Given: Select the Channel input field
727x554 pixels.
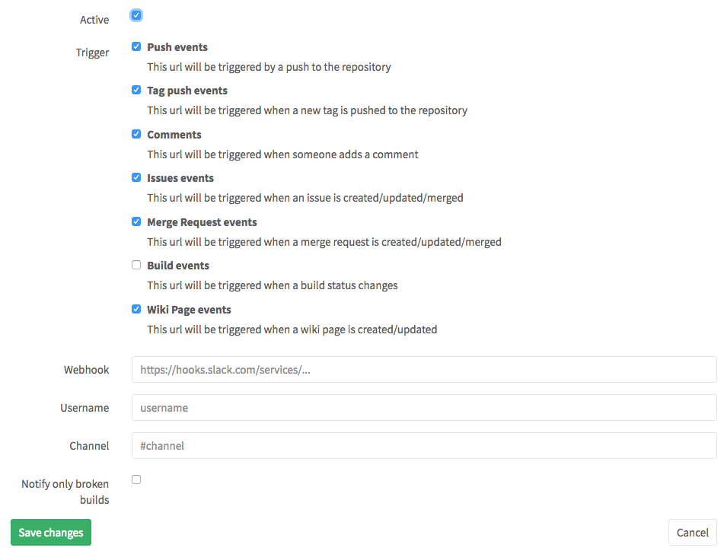Looking at the screenshot, I should (x=424, y=445).
